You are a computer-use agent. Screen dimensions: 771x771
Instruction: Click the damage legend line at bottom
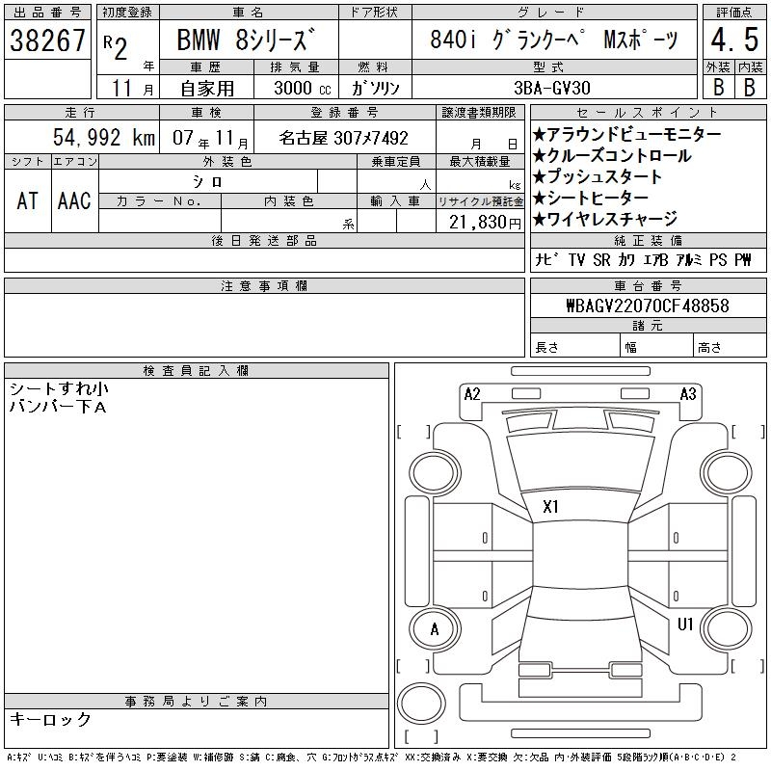pos(371,758)
